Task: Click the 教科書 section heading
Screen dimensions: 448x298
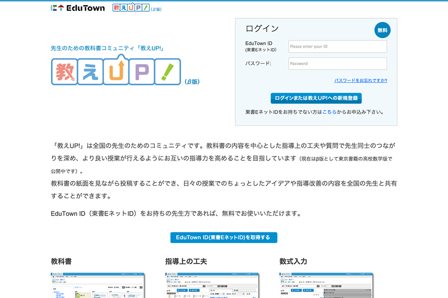Action: (61, 261)
